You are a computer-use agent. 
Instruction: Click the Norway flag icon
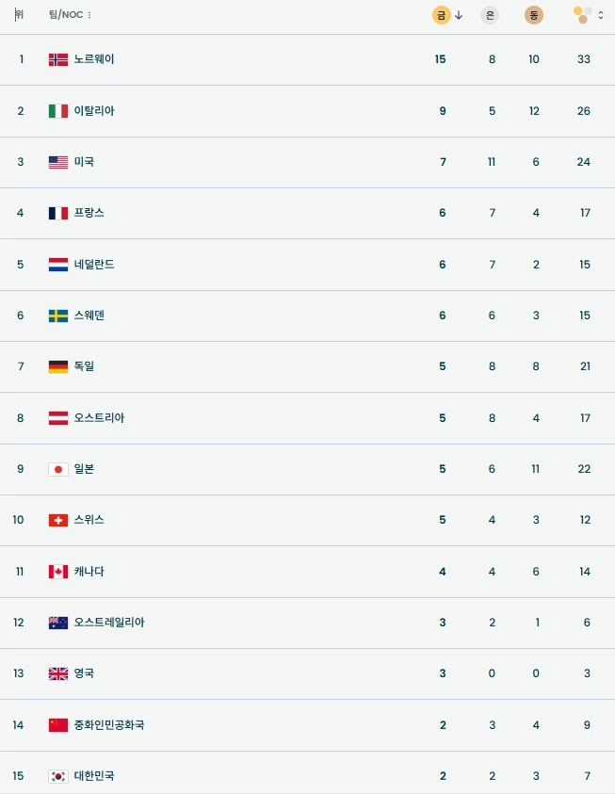click(x=58, y=59)
